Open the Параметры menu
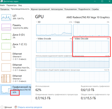This screenshot has width=112, height=109. pos(11,5)
